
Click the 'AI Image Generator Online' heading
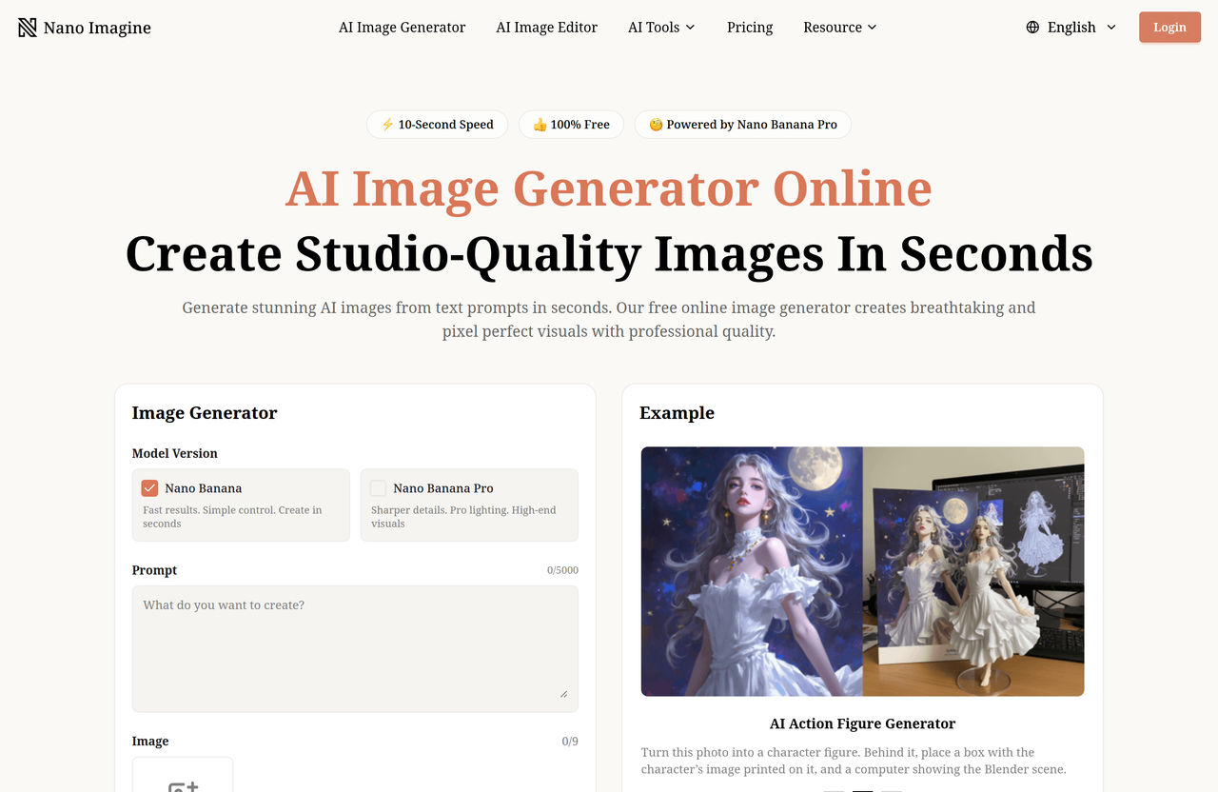coord(609,188)
